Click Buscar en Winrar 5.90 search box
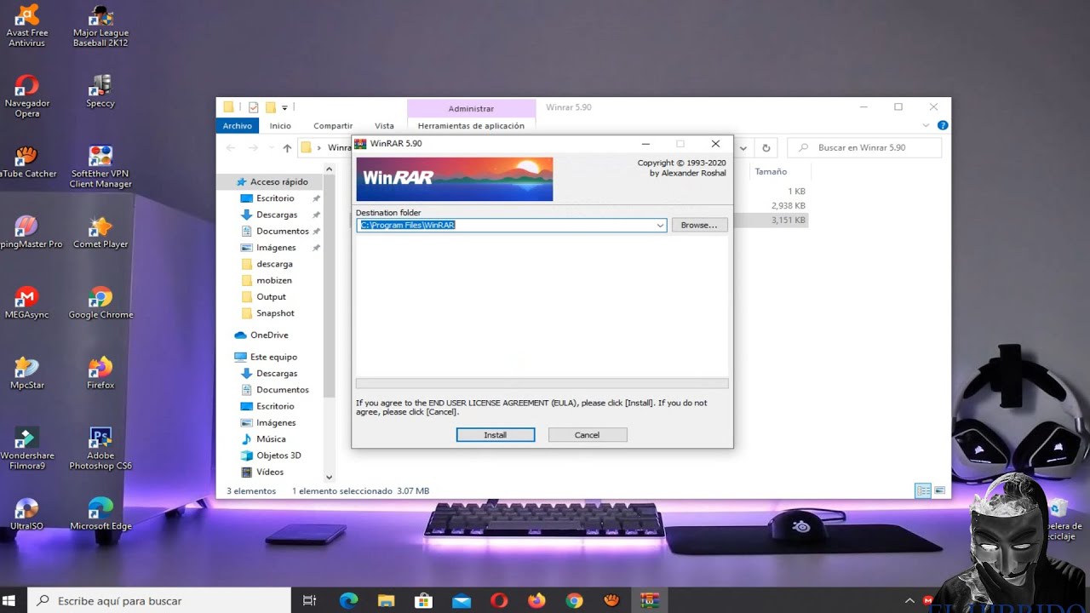This screenshot has height=613, width=1090. click(864, 147)
